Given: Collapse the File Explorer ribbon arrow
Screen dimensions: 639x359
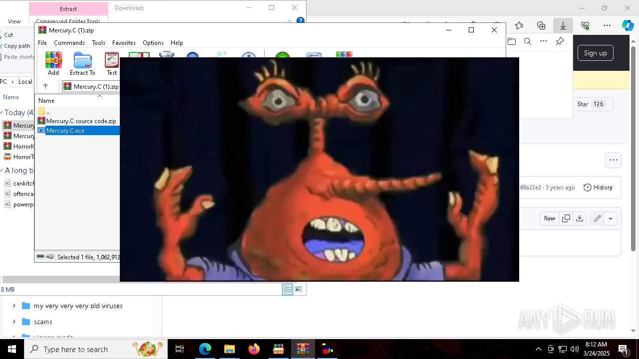Looking at the screenshot, I should [290, 21].
